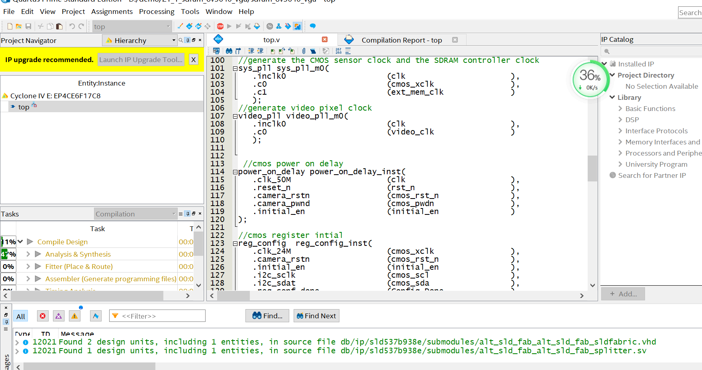Click the RTL hierarchy viewer icon
Viewport: 702px width, 370px height.
pos(278,26)
